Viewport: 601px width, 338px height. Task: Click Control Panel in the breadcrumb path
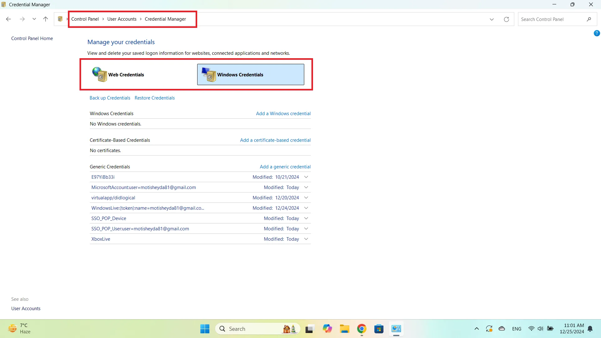(85, 19)
